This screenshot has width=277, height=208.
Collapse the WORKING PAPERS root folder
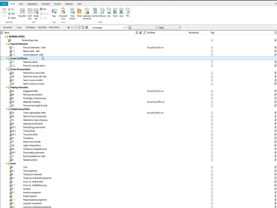pyautogui.click(x=5, y=36)
